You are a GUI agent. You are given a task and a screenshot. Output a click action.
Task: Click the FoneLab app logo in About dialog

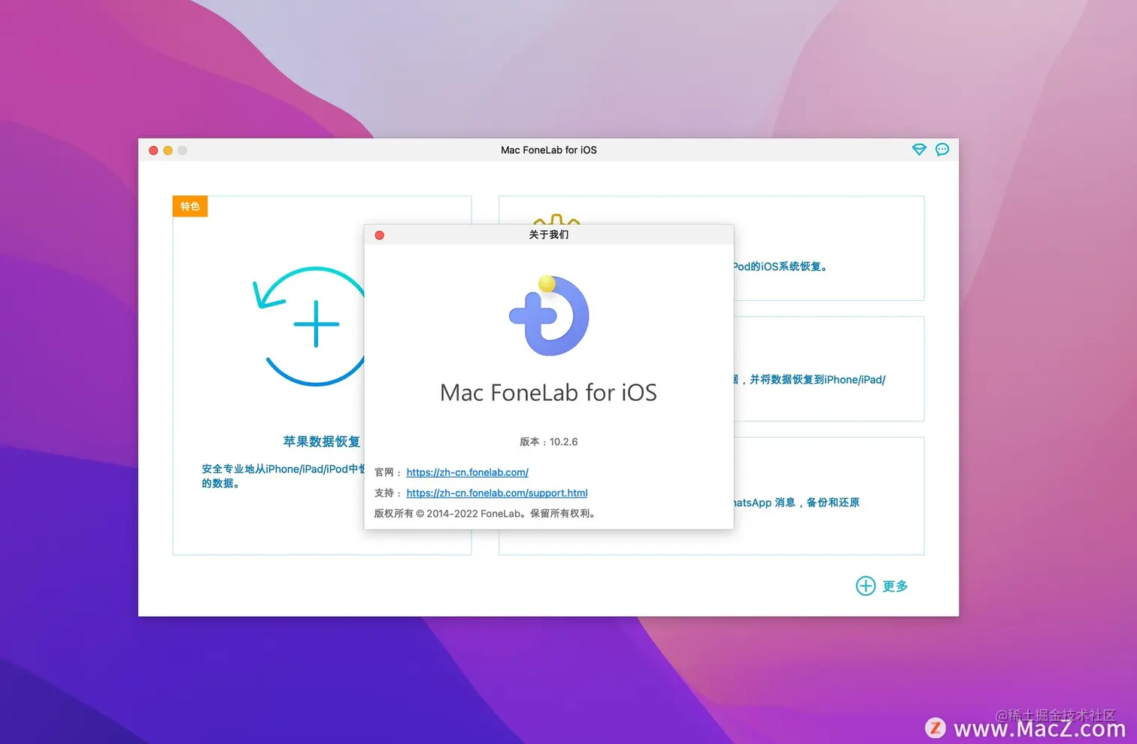[549, 315]
